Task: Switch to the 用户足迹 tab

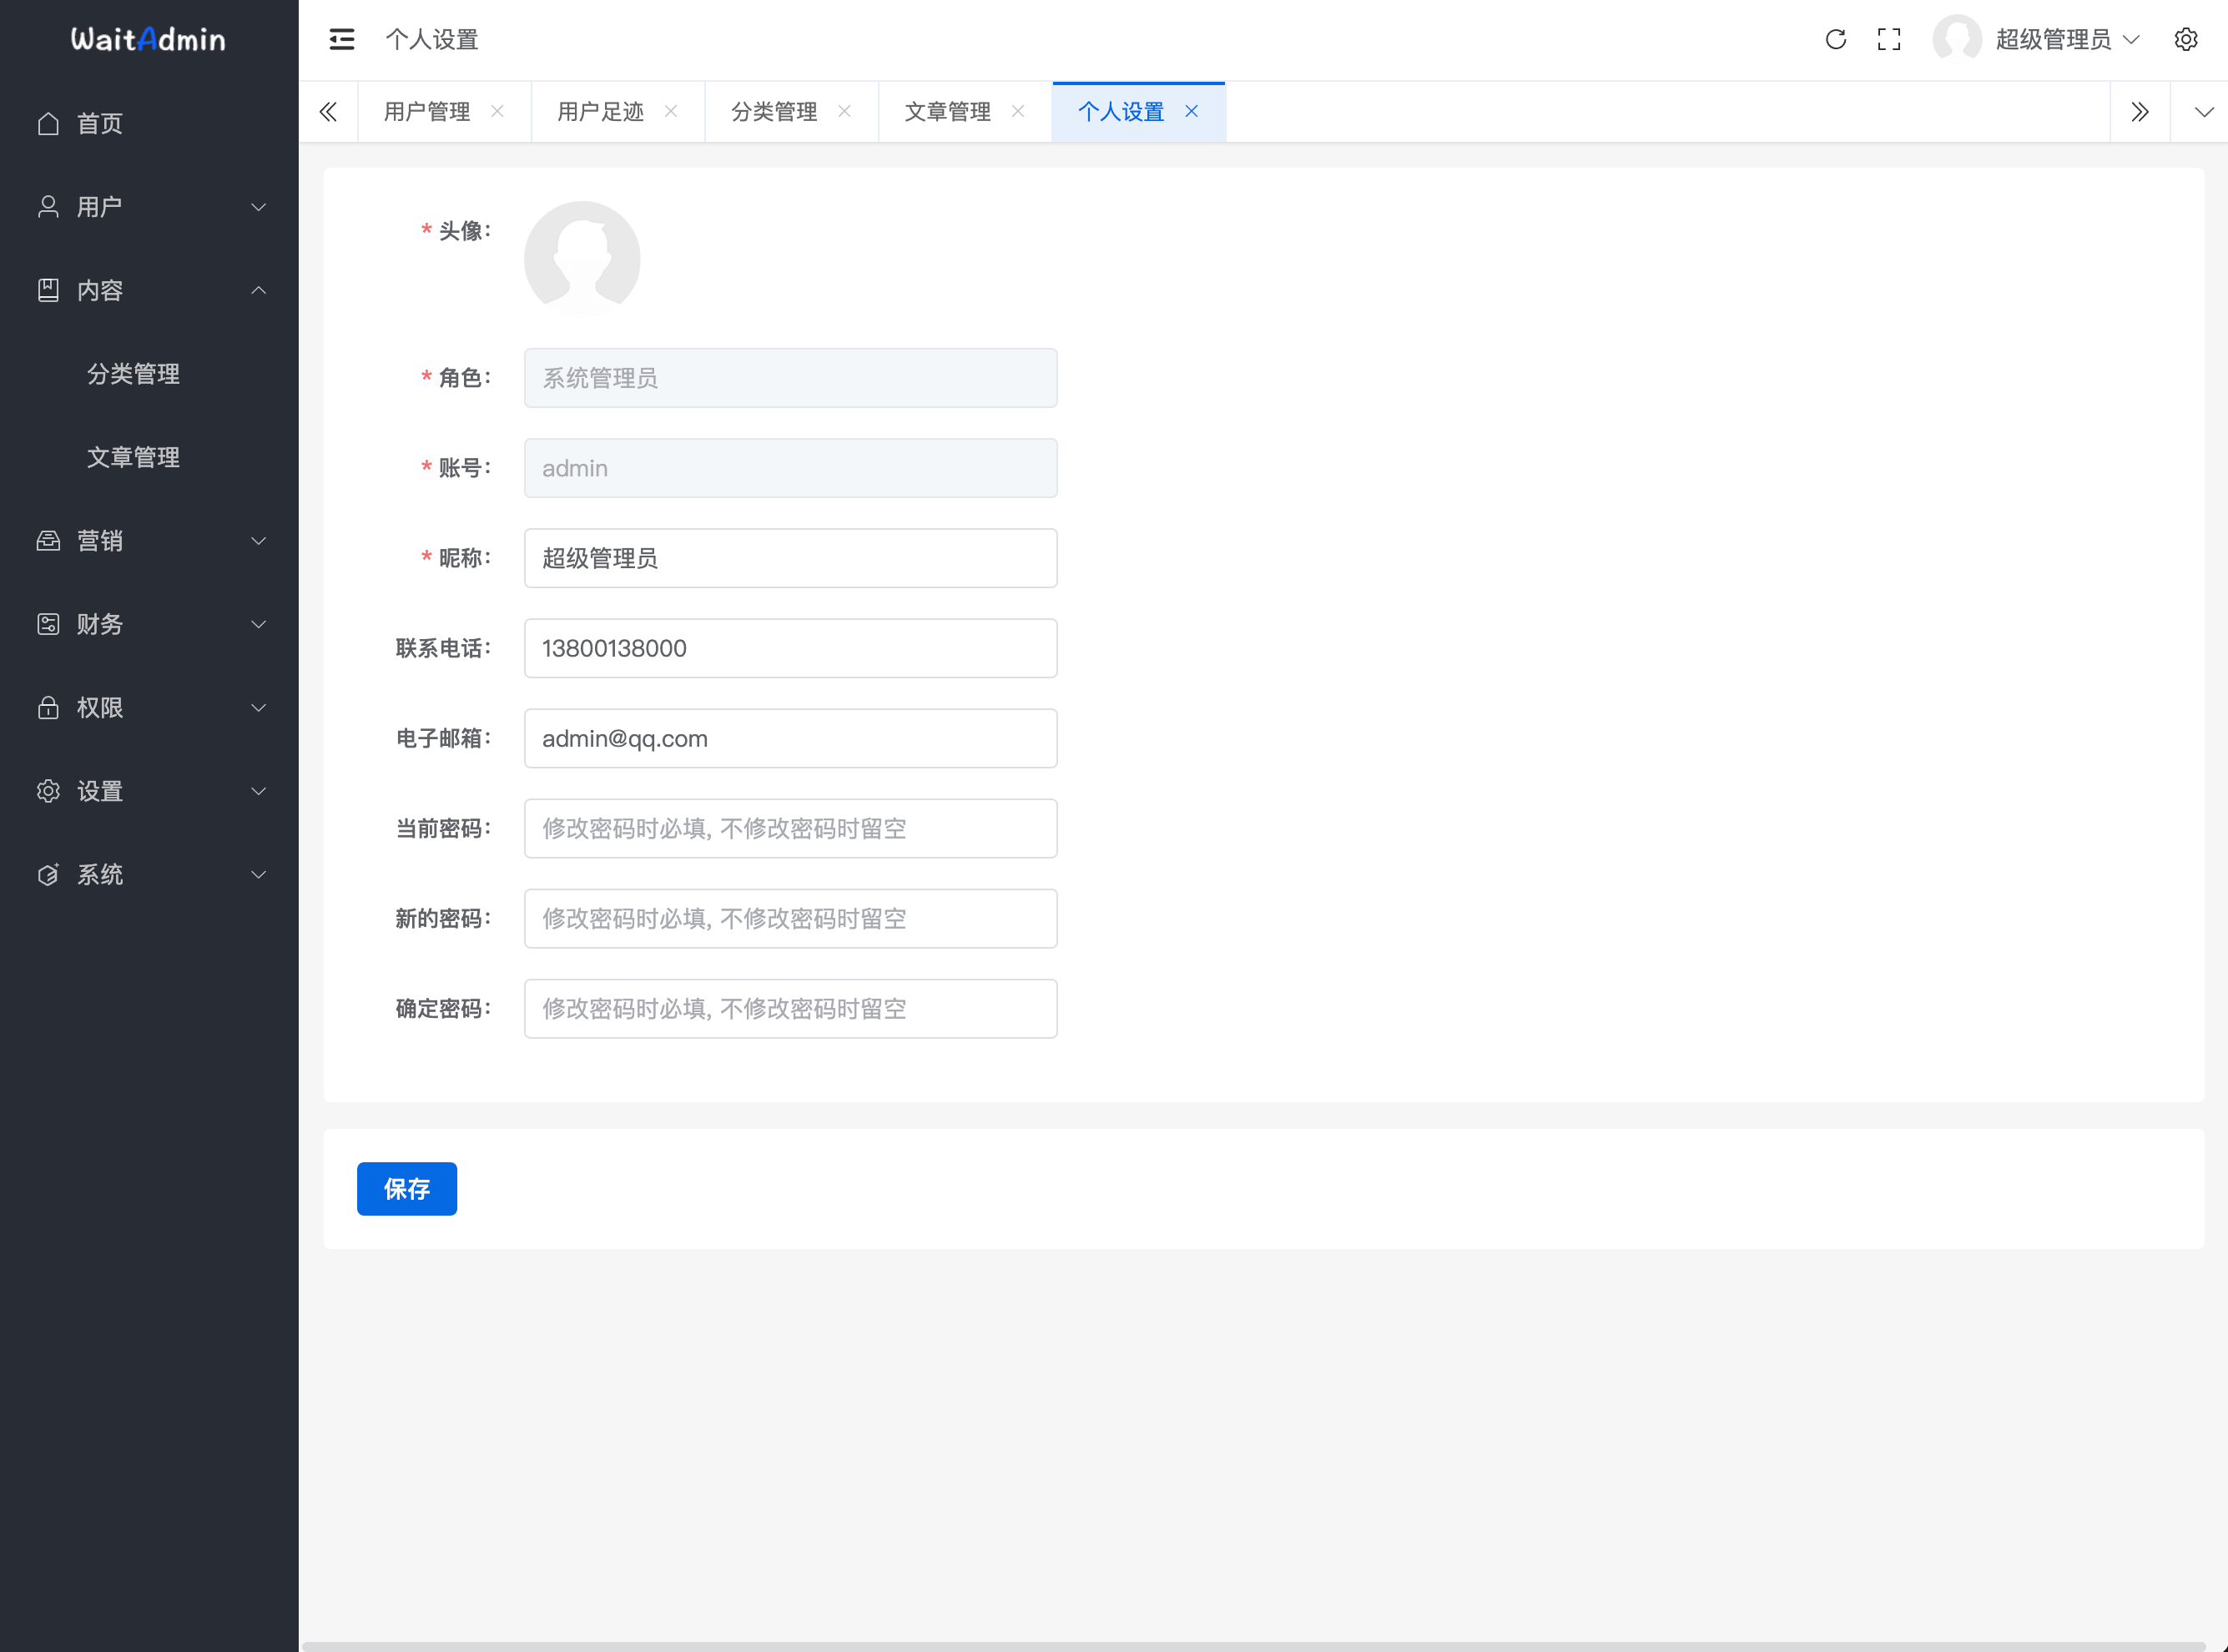Action: point(600,112)
